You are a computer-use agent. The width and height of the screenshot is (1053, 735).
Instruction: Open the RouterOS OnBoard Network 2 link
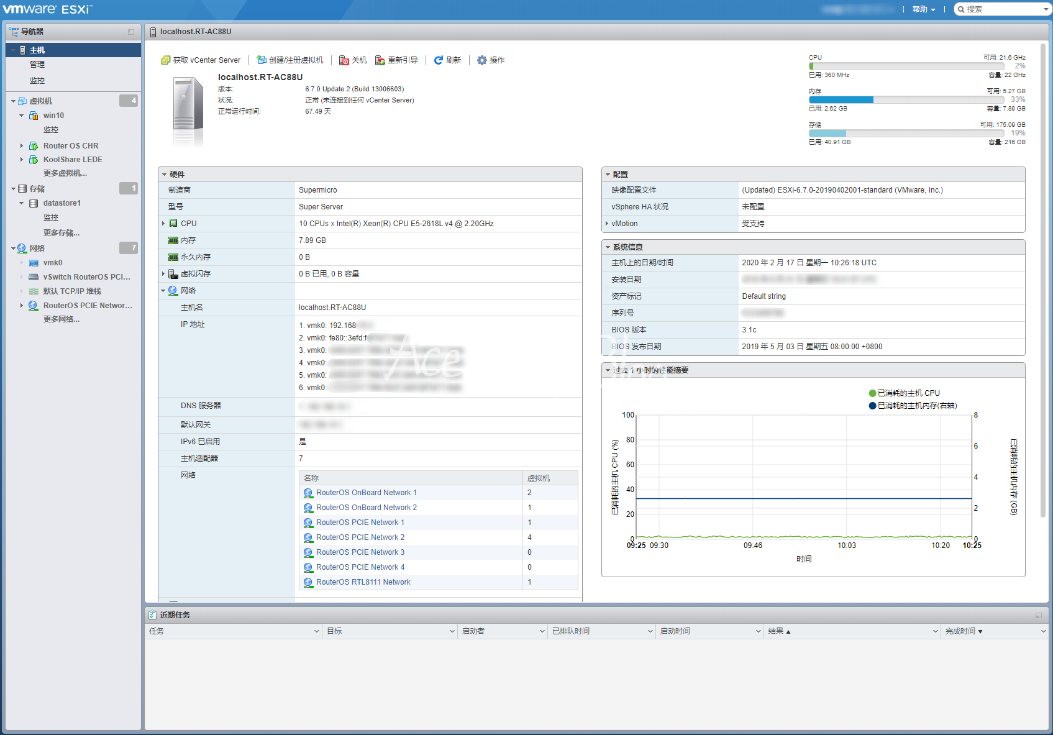[367, 508]
